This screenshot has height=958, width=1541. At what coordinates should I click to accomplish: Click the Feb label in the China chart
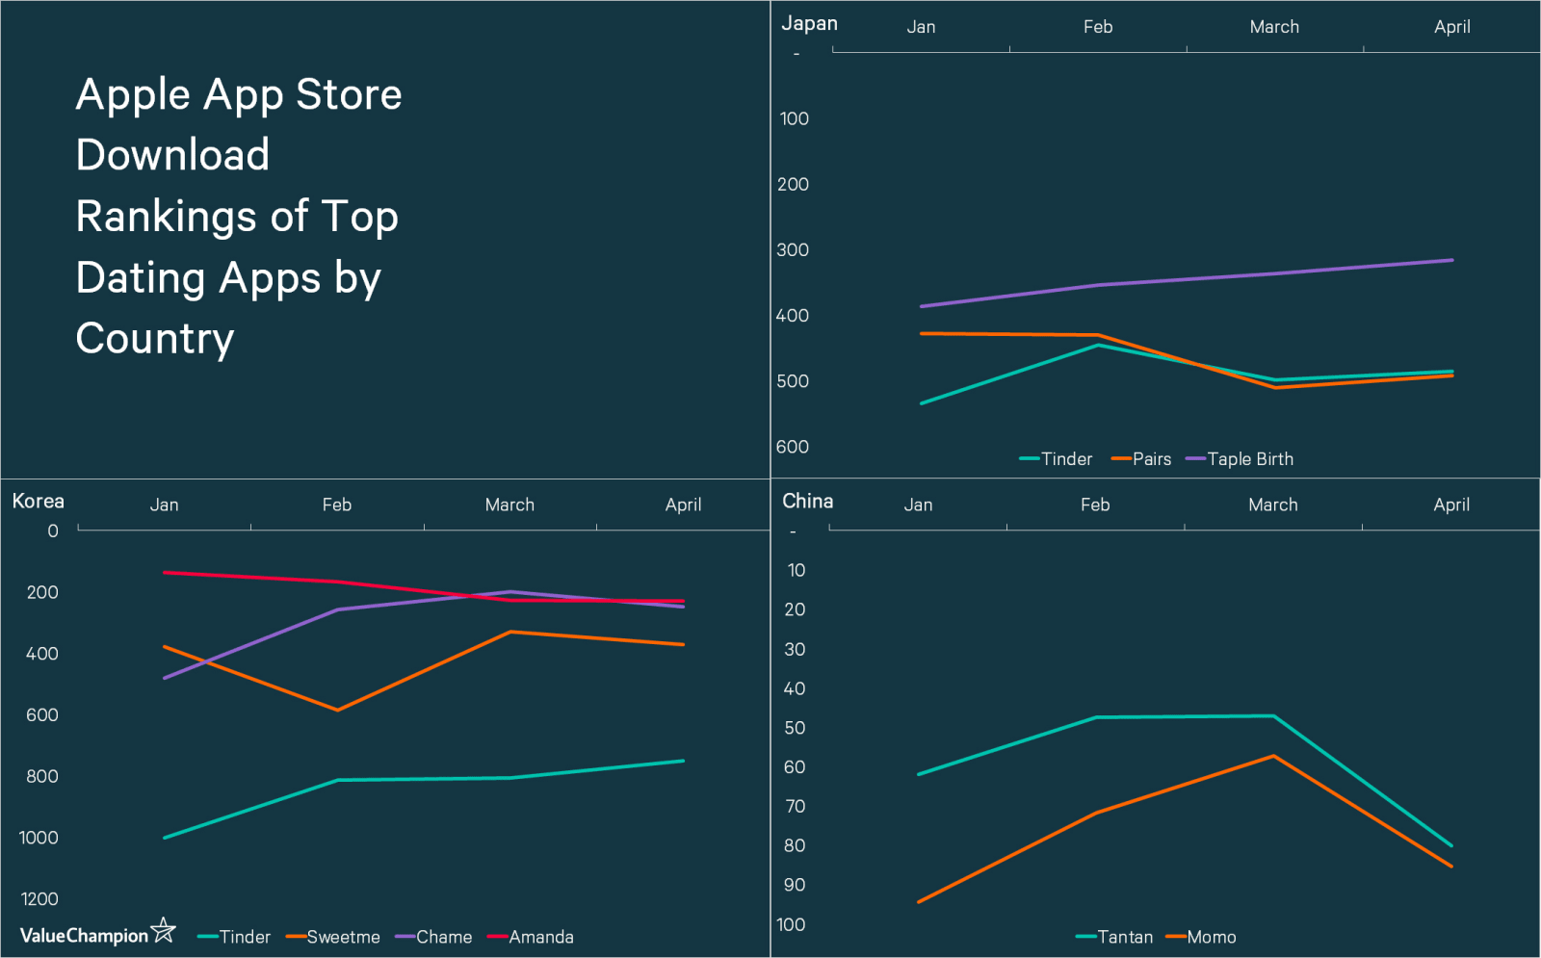point(1095,505)
